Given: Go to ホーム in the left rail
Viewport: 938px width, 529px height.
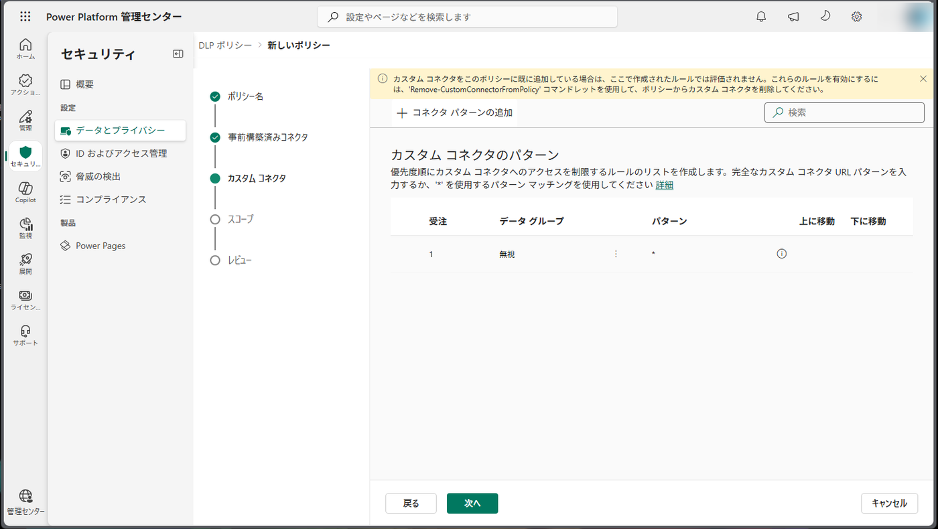Looking at the screenshot, I should point(25,49).
